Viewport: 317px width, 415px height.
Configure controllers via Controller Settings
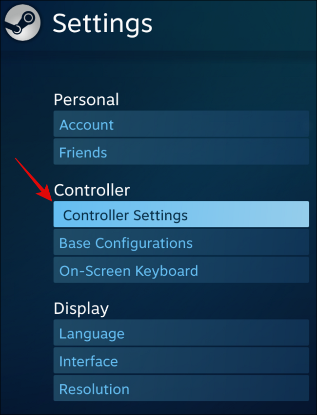pyautogui.click(x=181, y=214)
